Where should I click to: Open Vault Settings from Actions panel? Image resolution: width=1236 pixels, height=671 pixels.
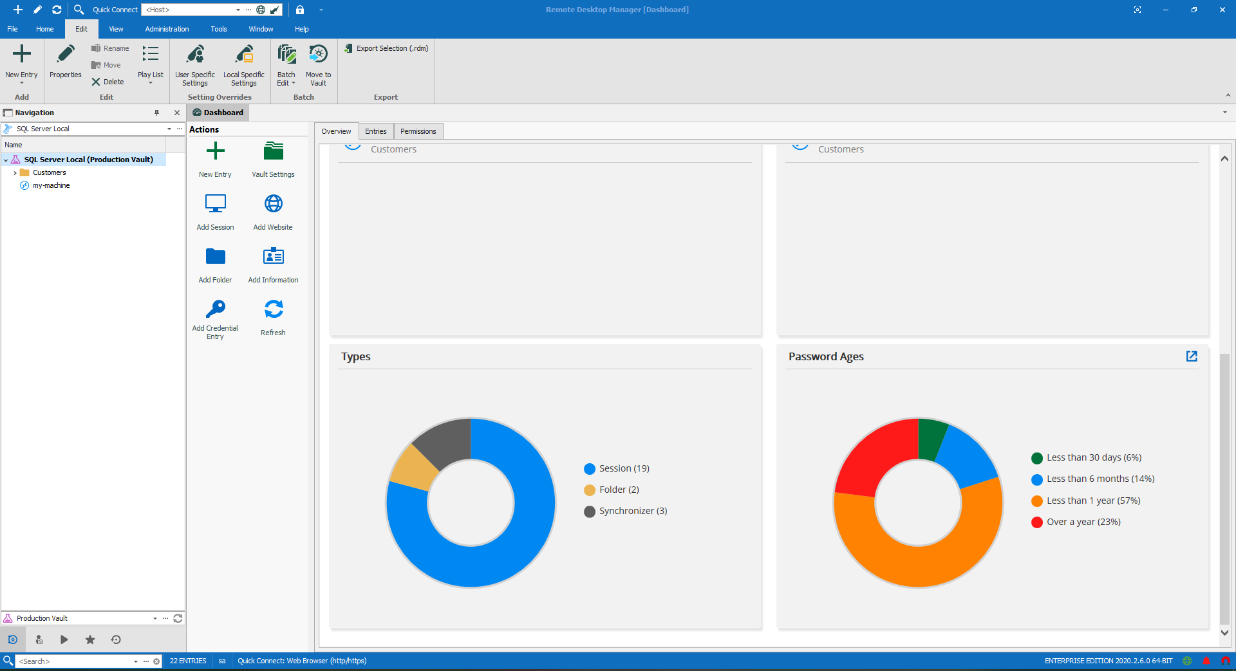[x=273, y=152]
